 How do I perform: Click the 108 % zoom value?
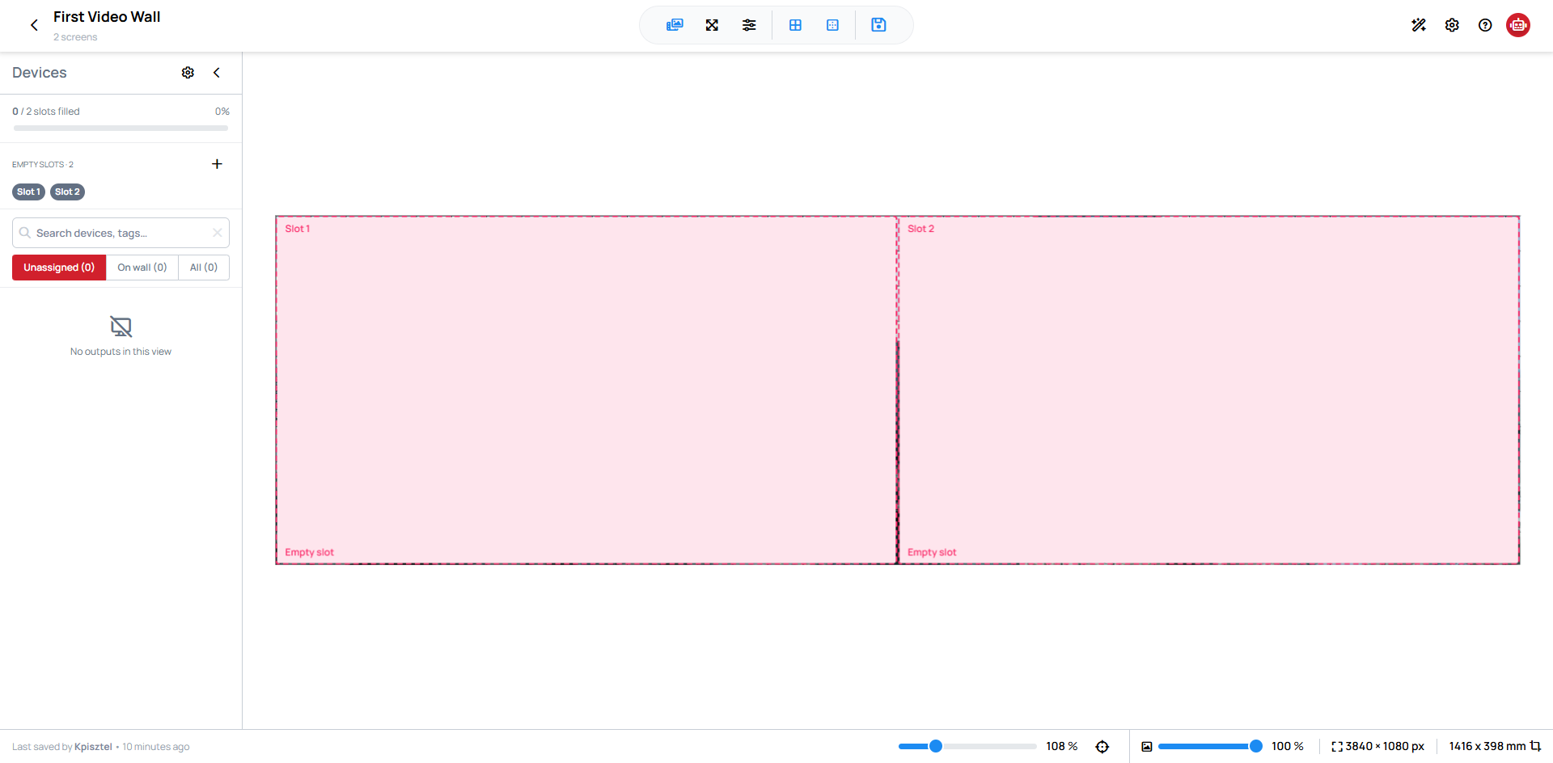(1061, 746)
